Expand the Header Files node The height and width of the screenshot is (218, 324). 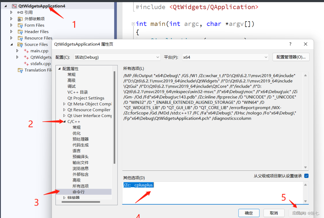pos(11,32)
